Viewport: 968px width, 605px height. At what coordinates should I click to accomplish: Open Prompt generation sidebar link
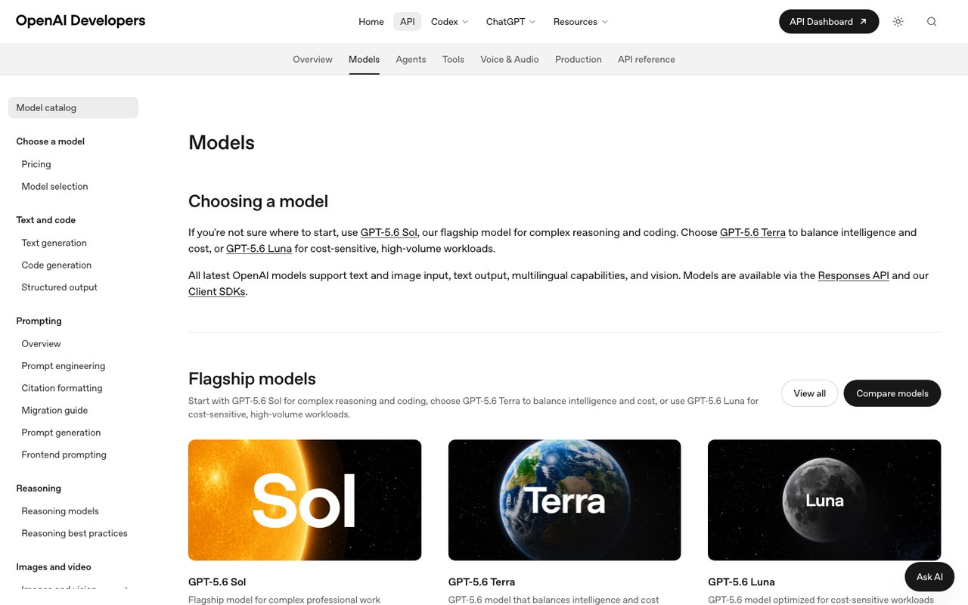(x=61, y=433)
